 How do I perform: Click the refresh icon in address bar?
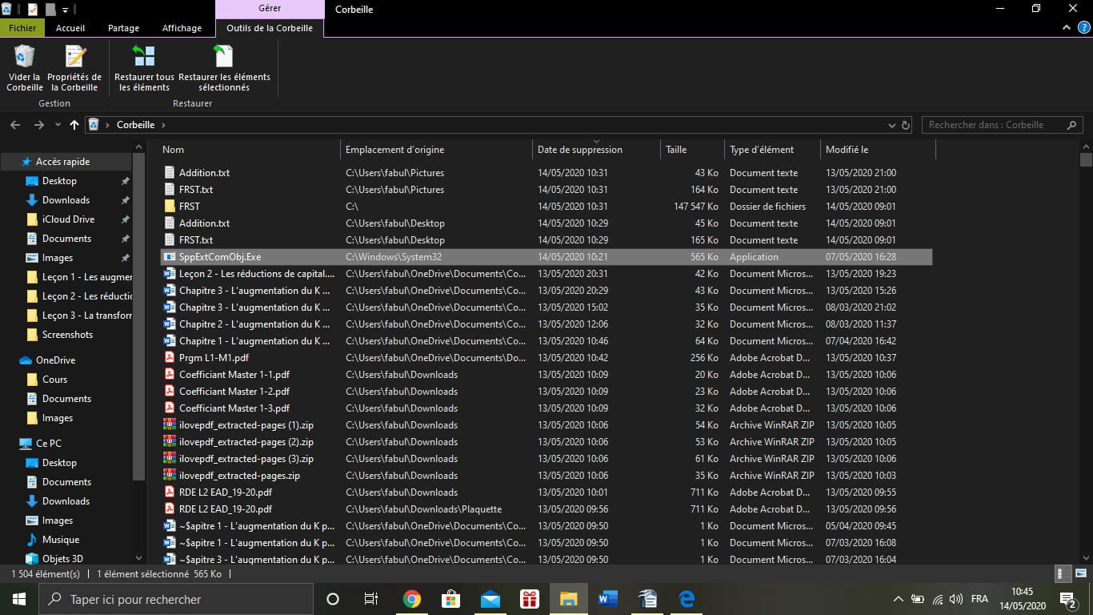(x=906, y=126)
